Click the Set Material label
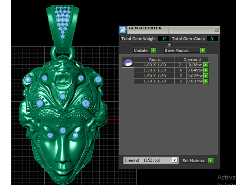Screen dimensions: 247x185 [194, 161]
